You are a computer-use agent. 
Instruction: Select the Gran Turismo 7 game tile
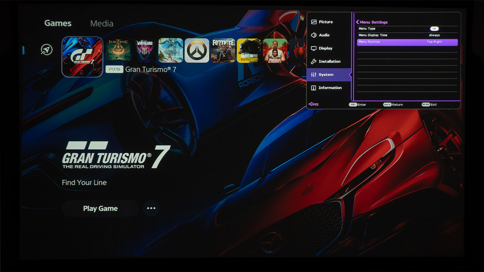82,57
